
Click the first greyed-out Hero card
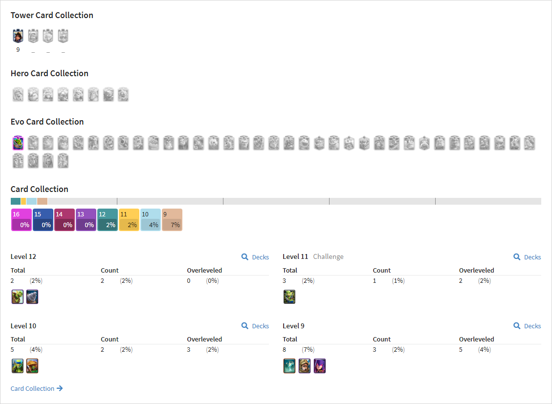tap(18, 95)
